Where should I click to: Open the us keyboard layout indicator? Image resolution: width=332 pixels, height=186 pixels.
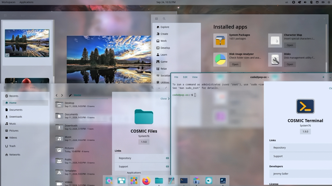point(287,2)
